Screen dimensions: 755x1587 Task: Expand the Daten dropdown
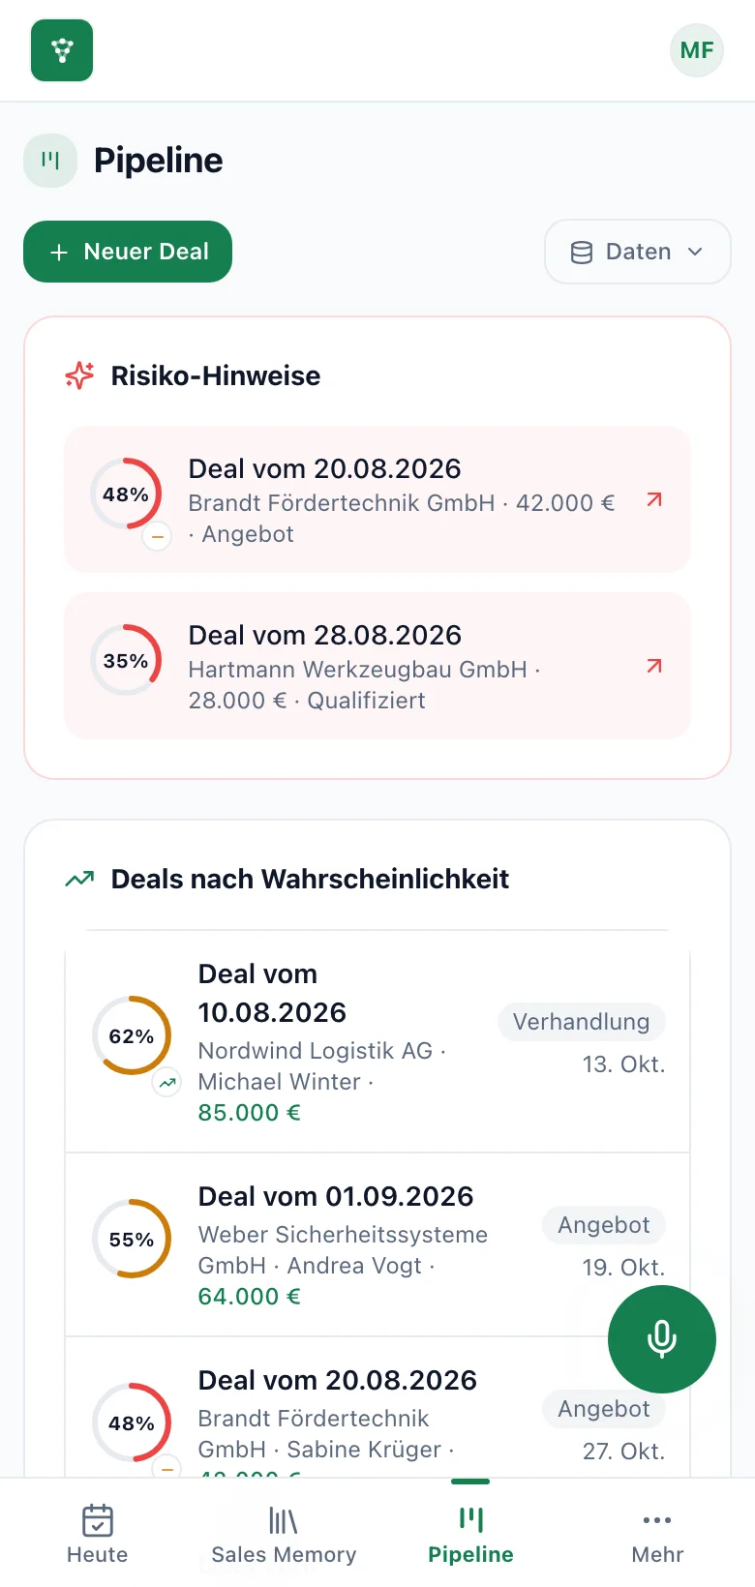point(638,252)
